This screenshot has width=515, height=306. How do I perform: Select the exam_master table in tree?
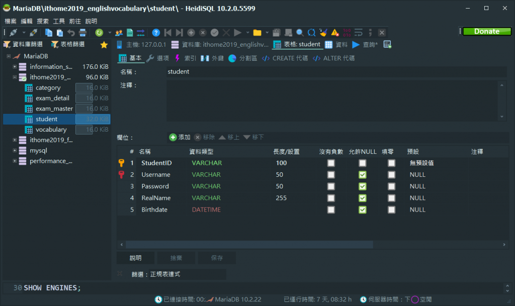(54, 109)
